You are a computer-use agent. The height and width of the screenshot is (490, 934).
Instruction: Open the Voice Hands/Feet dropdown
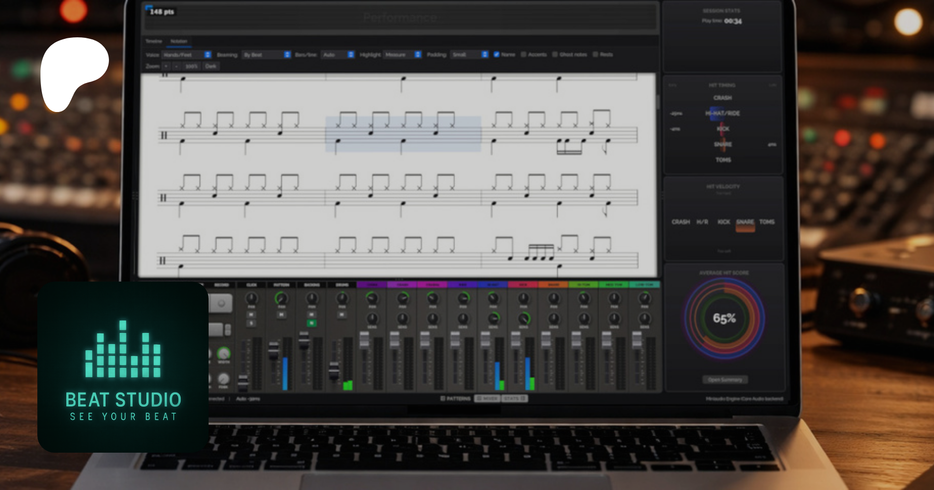pyautogui.click(x=186, y=54)
